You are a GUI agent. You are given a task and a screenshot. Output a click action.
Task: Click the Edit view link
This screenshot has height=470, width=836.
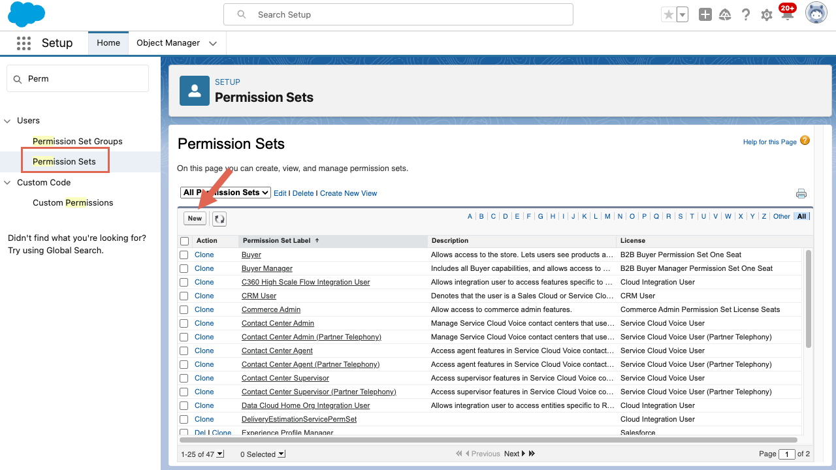tap(280, 193)
